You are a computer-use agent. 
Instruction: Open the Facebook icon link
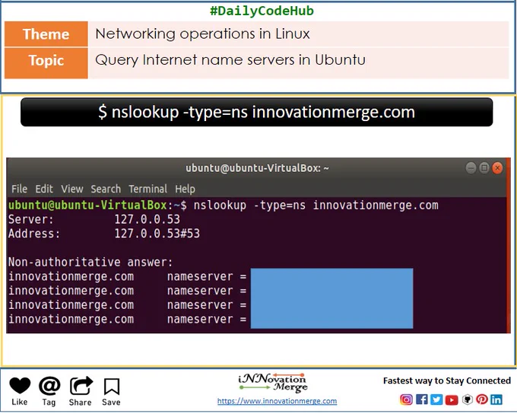tap(422, 400)
